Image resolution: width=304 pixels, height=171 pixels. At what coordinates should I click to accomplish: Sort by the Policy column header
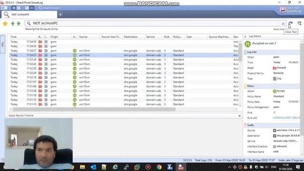tap(179, 37)
